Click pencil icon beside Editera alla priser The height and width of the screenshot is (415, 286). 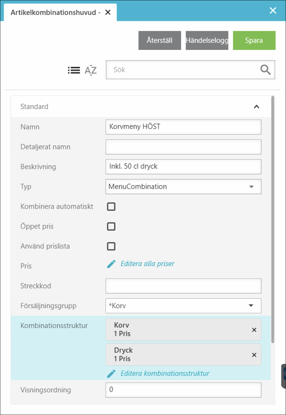coord(111,264)
